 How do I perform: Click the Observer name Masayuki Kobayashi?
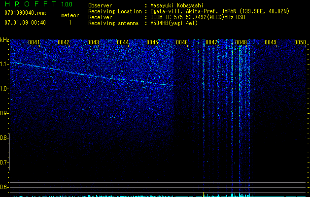point(177,5)
